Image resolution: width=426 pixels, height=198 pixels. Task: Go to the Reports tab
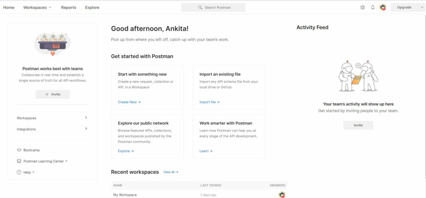tap(69, 7)
